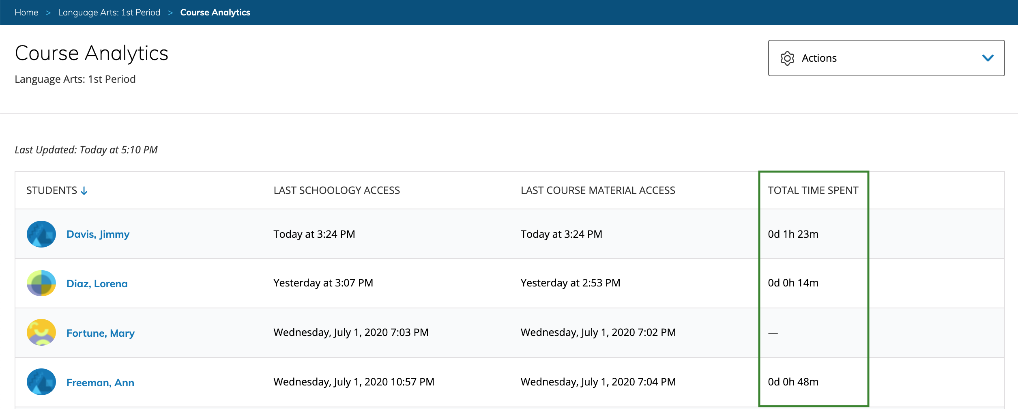Open student Diaz, Lorena
The width and height of the screenshot is (1018, 409).
tap(97, 284)
